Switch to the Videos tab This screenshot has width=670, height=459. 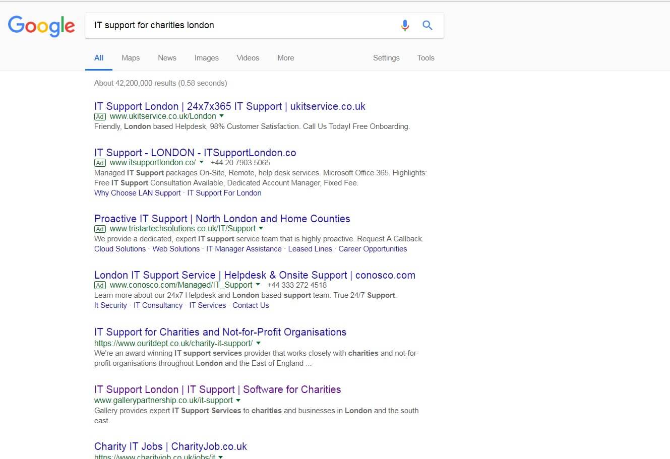[x=248, y=58]
